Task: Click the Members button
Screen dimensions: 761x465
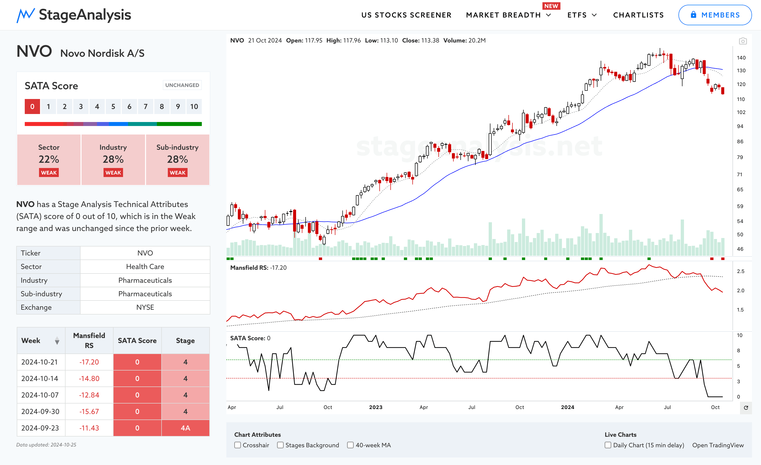Action: (x=715, y=15)
